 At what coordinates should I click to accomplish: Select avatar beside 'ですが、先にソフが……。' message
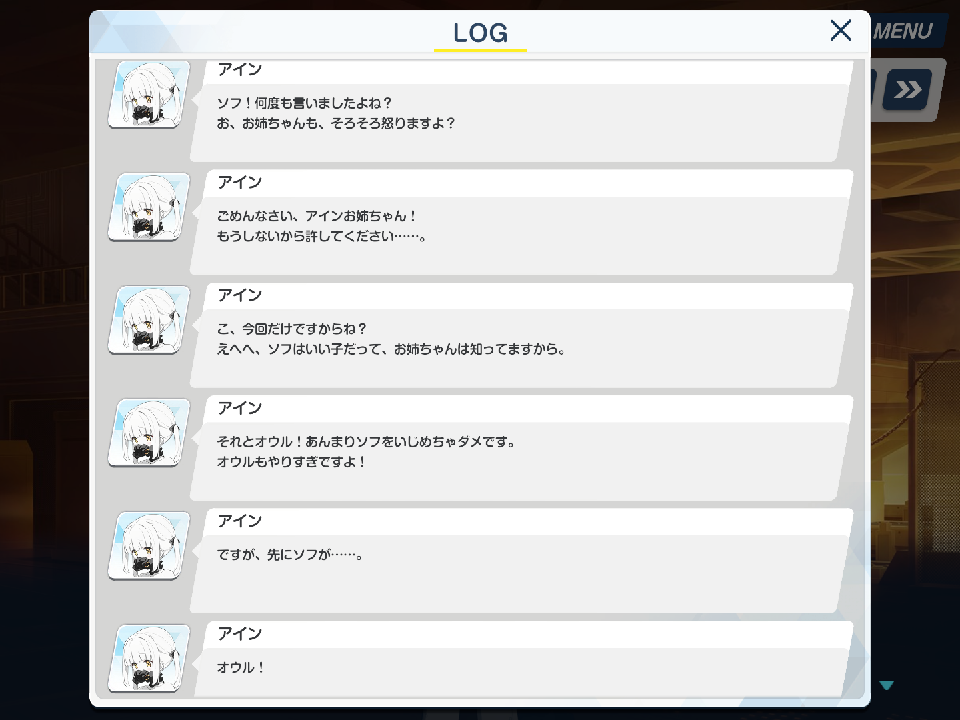click(149, 545)
